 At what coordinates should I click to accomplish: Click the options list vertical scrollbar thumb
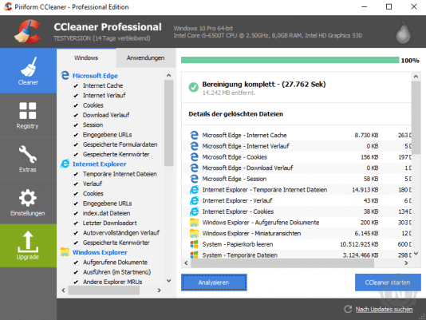168,123
